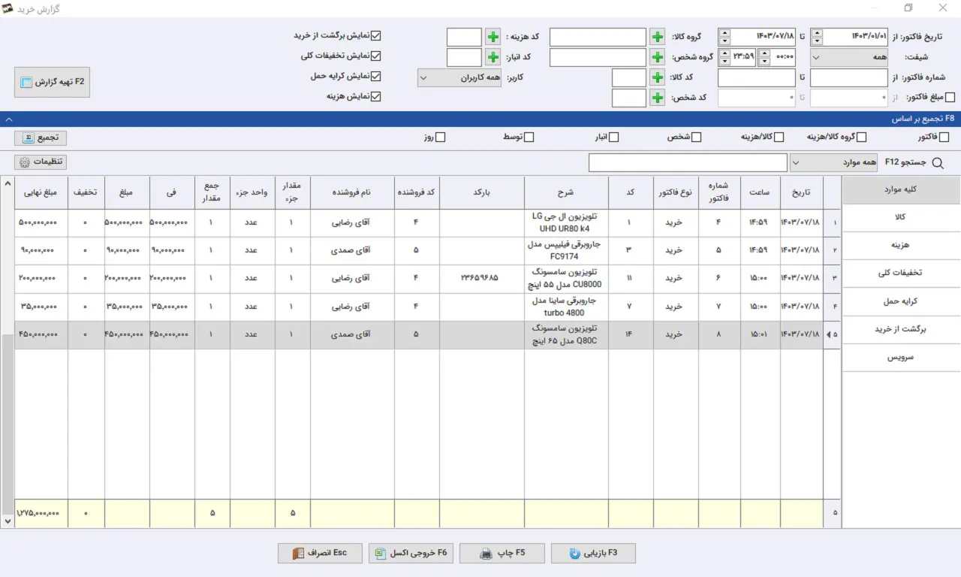961x577 pixels.
Task: Open the تخفیفات کلی side tab
Action: (901, 273)
